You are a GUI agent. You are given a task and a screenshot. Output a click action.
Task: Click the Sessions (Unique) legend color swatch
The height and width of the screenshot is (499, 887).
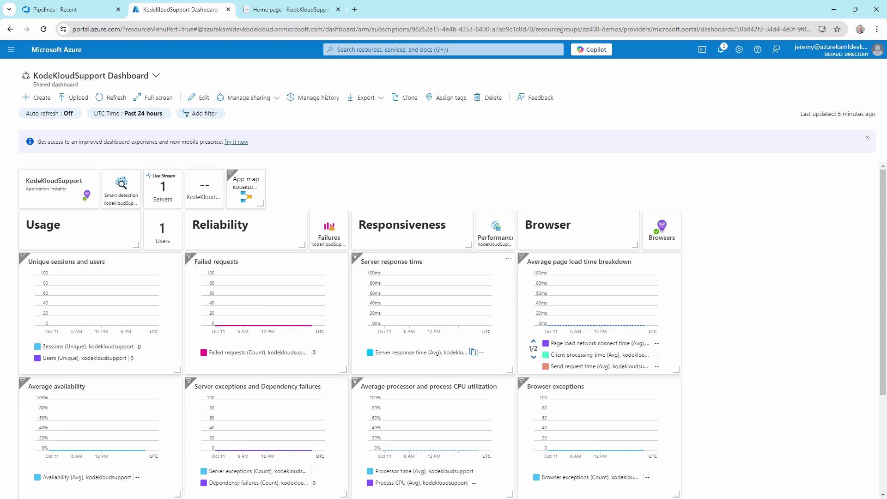(x=37, y=347)
